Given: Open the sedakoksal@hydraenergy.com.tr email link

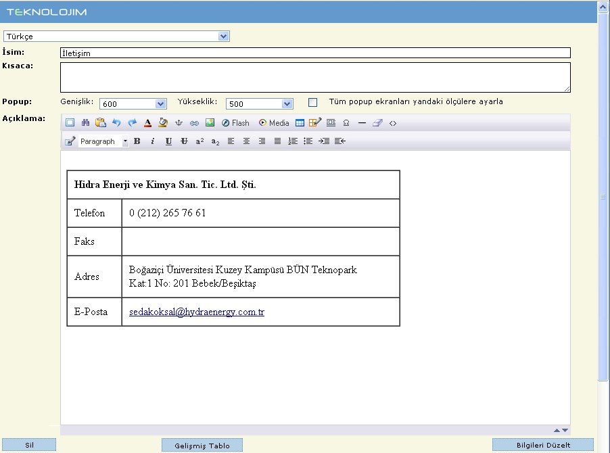Looking at the screenshot, I should click(197, 312).
